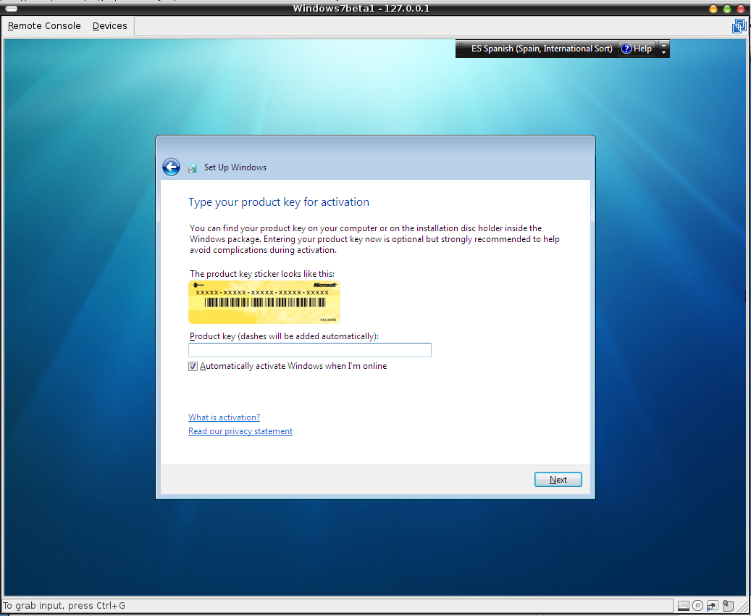Click the 'Product key (dashes will be added automatically)' label
This screenshot has height=616, width=751.
click(284, 336)
